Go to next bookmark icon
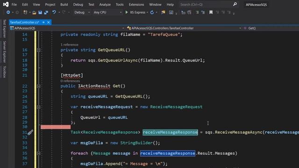 pyautogui.click(x=223, y=13)
